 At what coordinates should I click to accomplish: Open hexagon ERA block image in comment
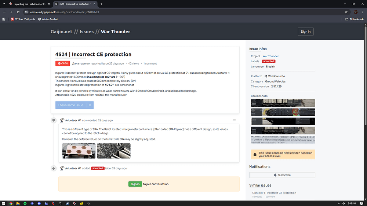click(79, 151)
